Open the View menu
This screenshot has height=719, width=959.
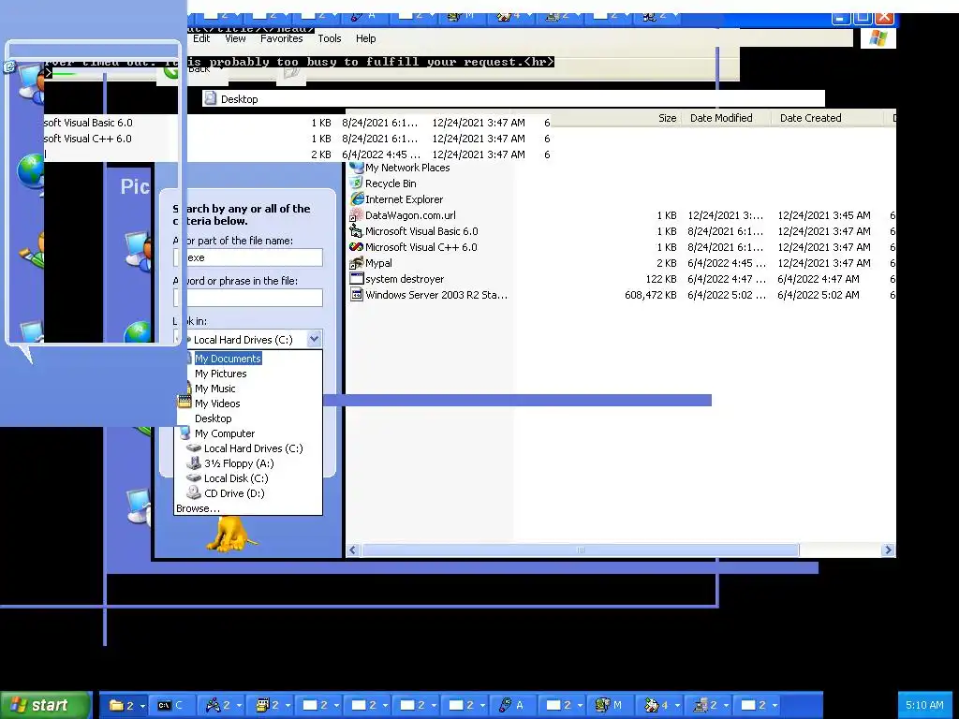(x=235, y=37)
